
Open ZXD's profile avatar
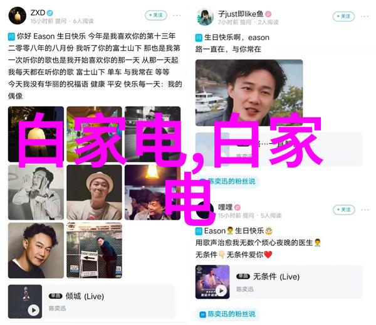(18, 16)
